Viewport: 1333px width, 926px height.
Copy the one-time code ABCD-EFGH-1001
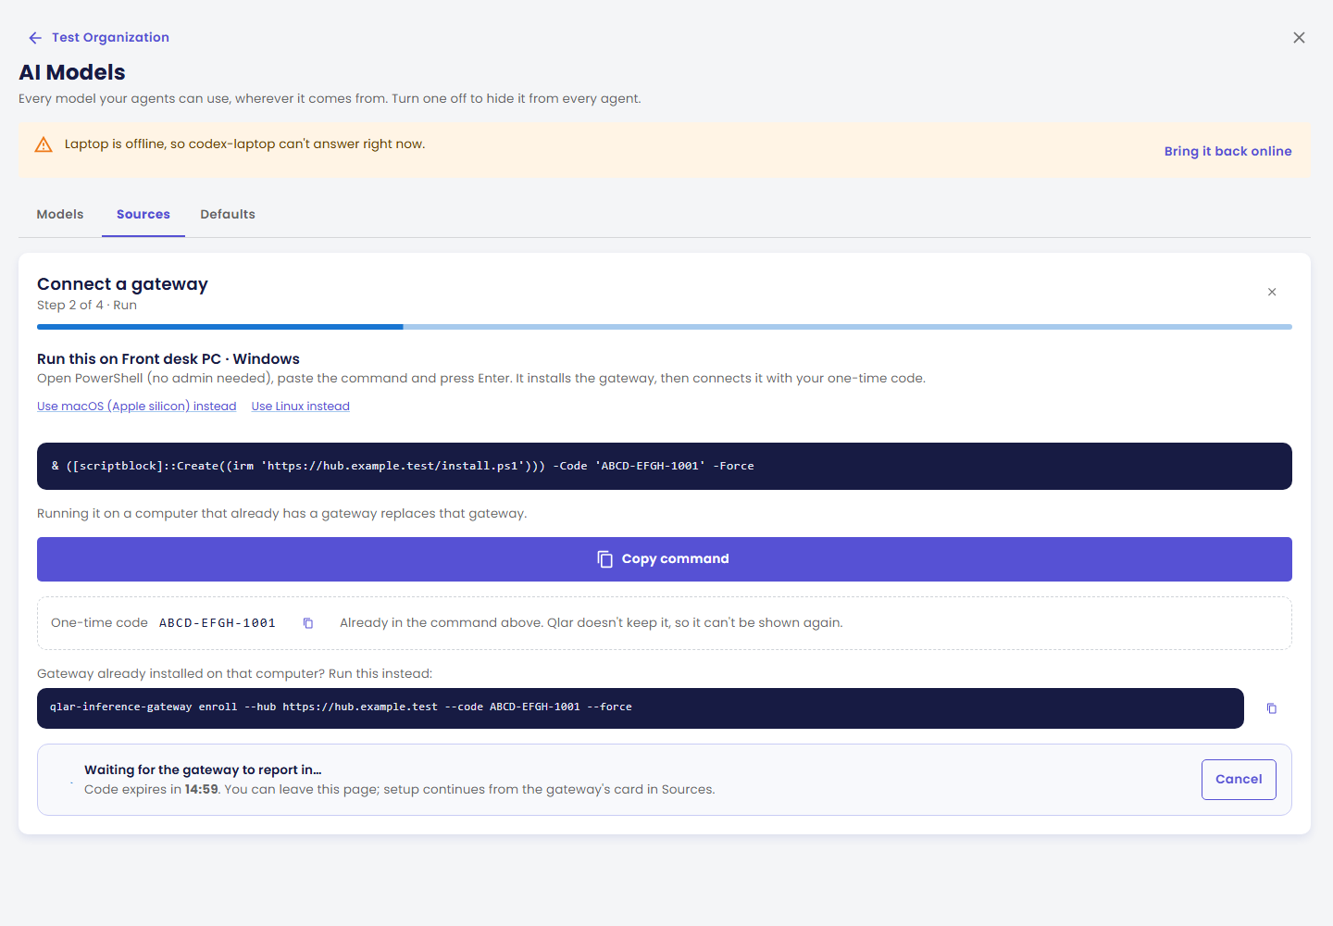tap(308, 623)
